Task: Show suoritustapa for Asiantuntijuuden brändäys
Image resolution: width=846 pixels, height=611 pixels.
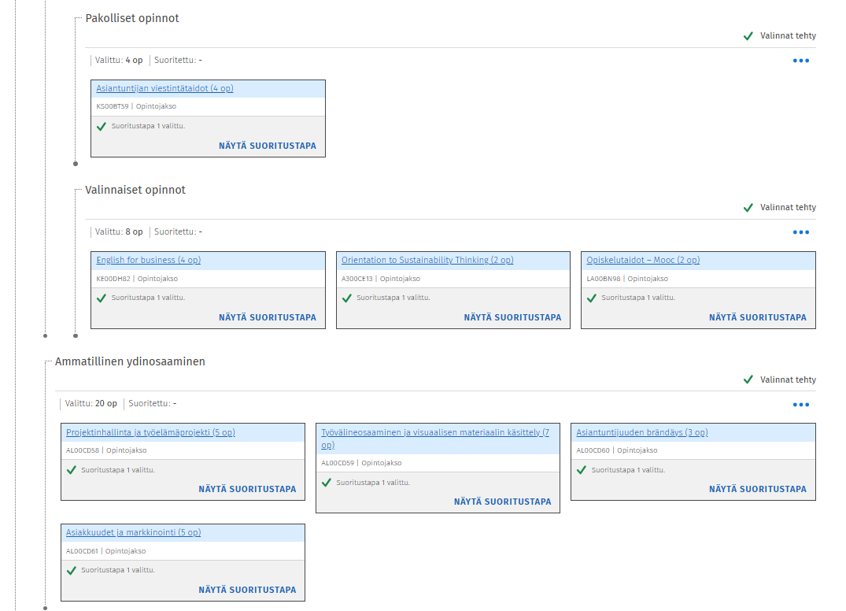Action: pos(757,489)
